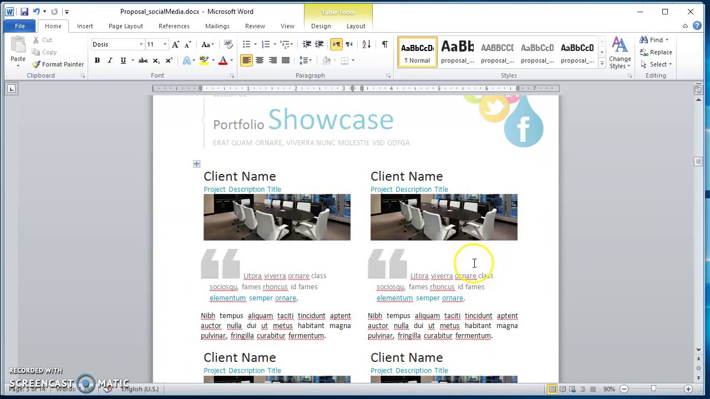Apply the Normal style
Viewport: 710px width, 399px height.
coord(417,53)
